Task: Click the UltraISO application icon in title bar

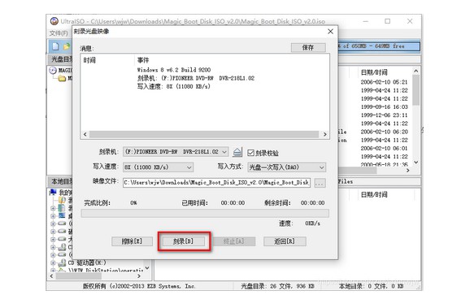Action: (54, 21)
